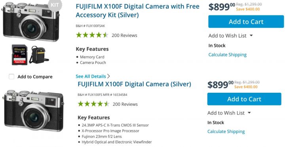This screenshot has width=285, height=147.
Task: Open the second X100F Silver camera image
Action: [x=33, y=111]
